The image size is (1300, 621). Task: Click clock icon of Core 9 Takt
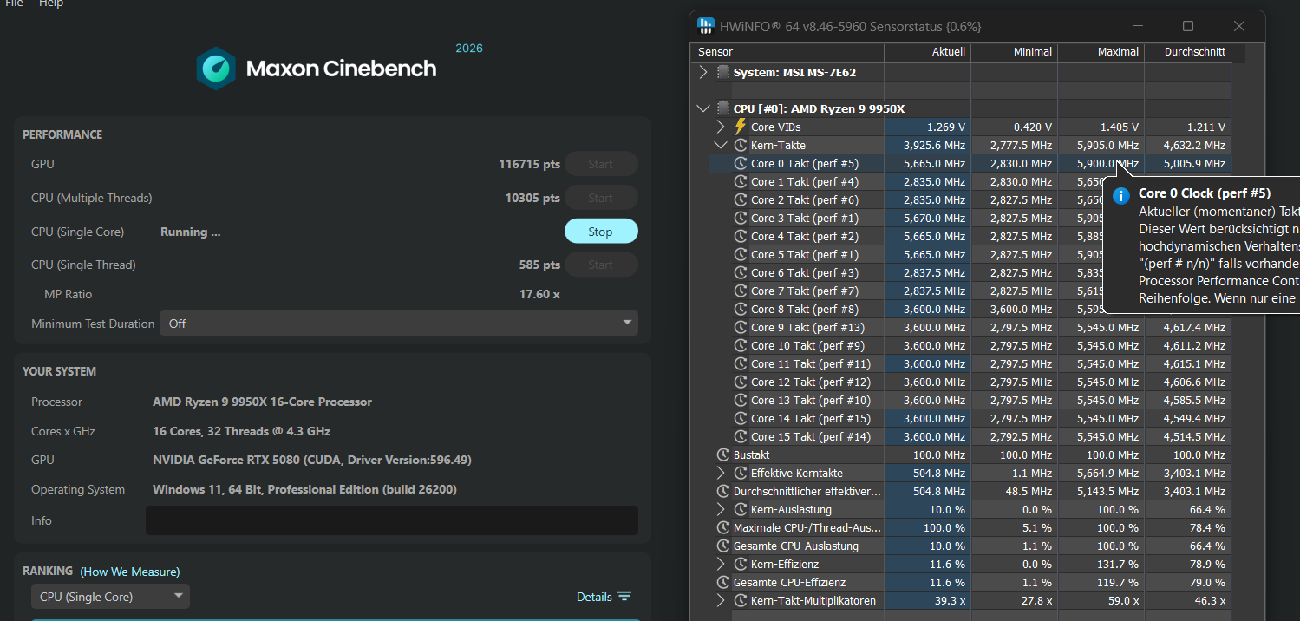pos(741,327)
